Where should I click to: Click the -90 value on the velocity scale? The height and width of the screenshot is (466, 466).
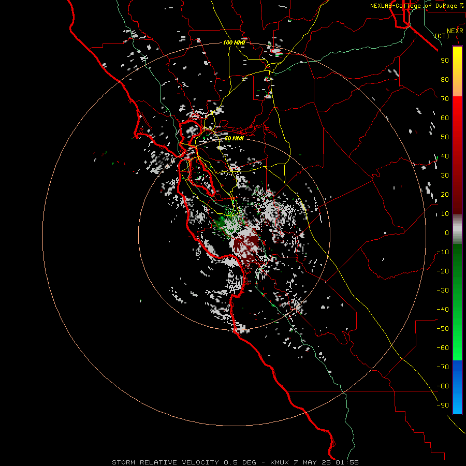pos(443,405)
